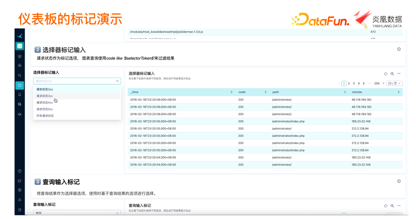Open alerts bell icon in sidebar
The height and width of the screenshot is (219, 416).
tap(20, 95)
